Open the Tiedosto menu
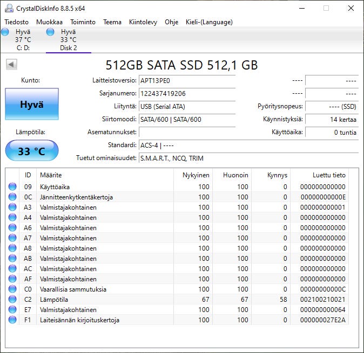This screenshot has height=353, width=364. point(17,22)
